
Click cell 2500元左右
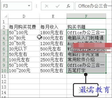tap(53, 60)
